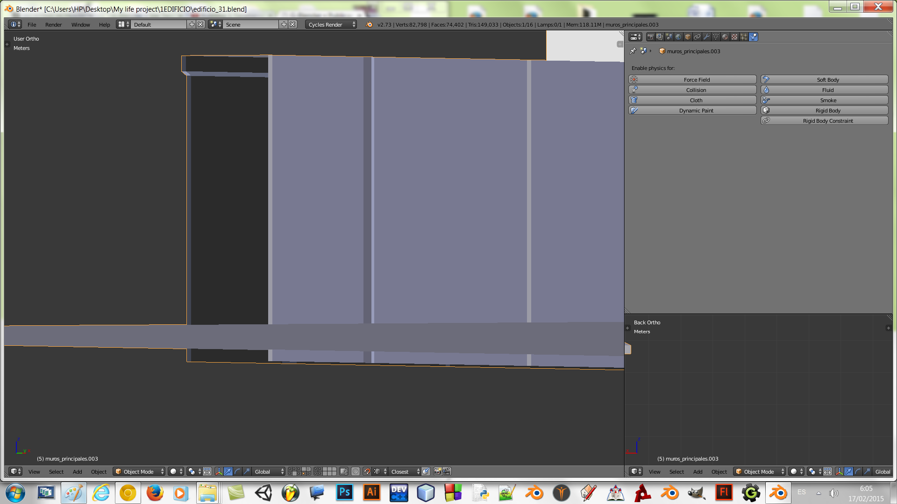Image resolution: width=897 pixels, height=504 pixels.
Task: Open the World properties globe icon
Action: click(678, 37)
